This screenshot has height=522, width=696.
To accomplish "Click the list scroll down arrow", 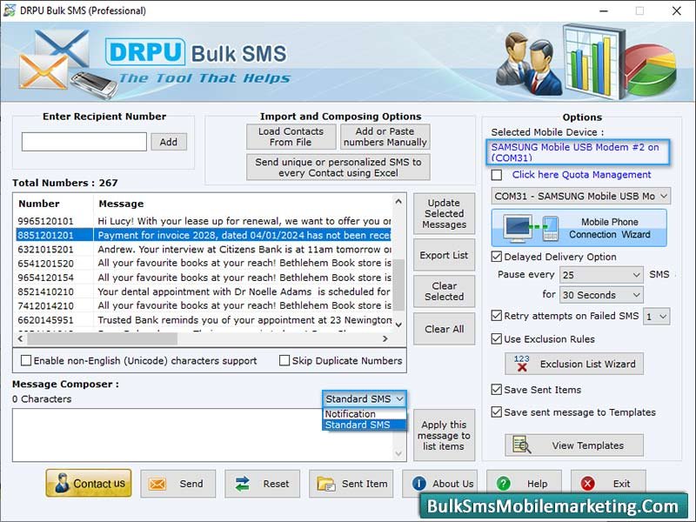I will coord(398,325).
